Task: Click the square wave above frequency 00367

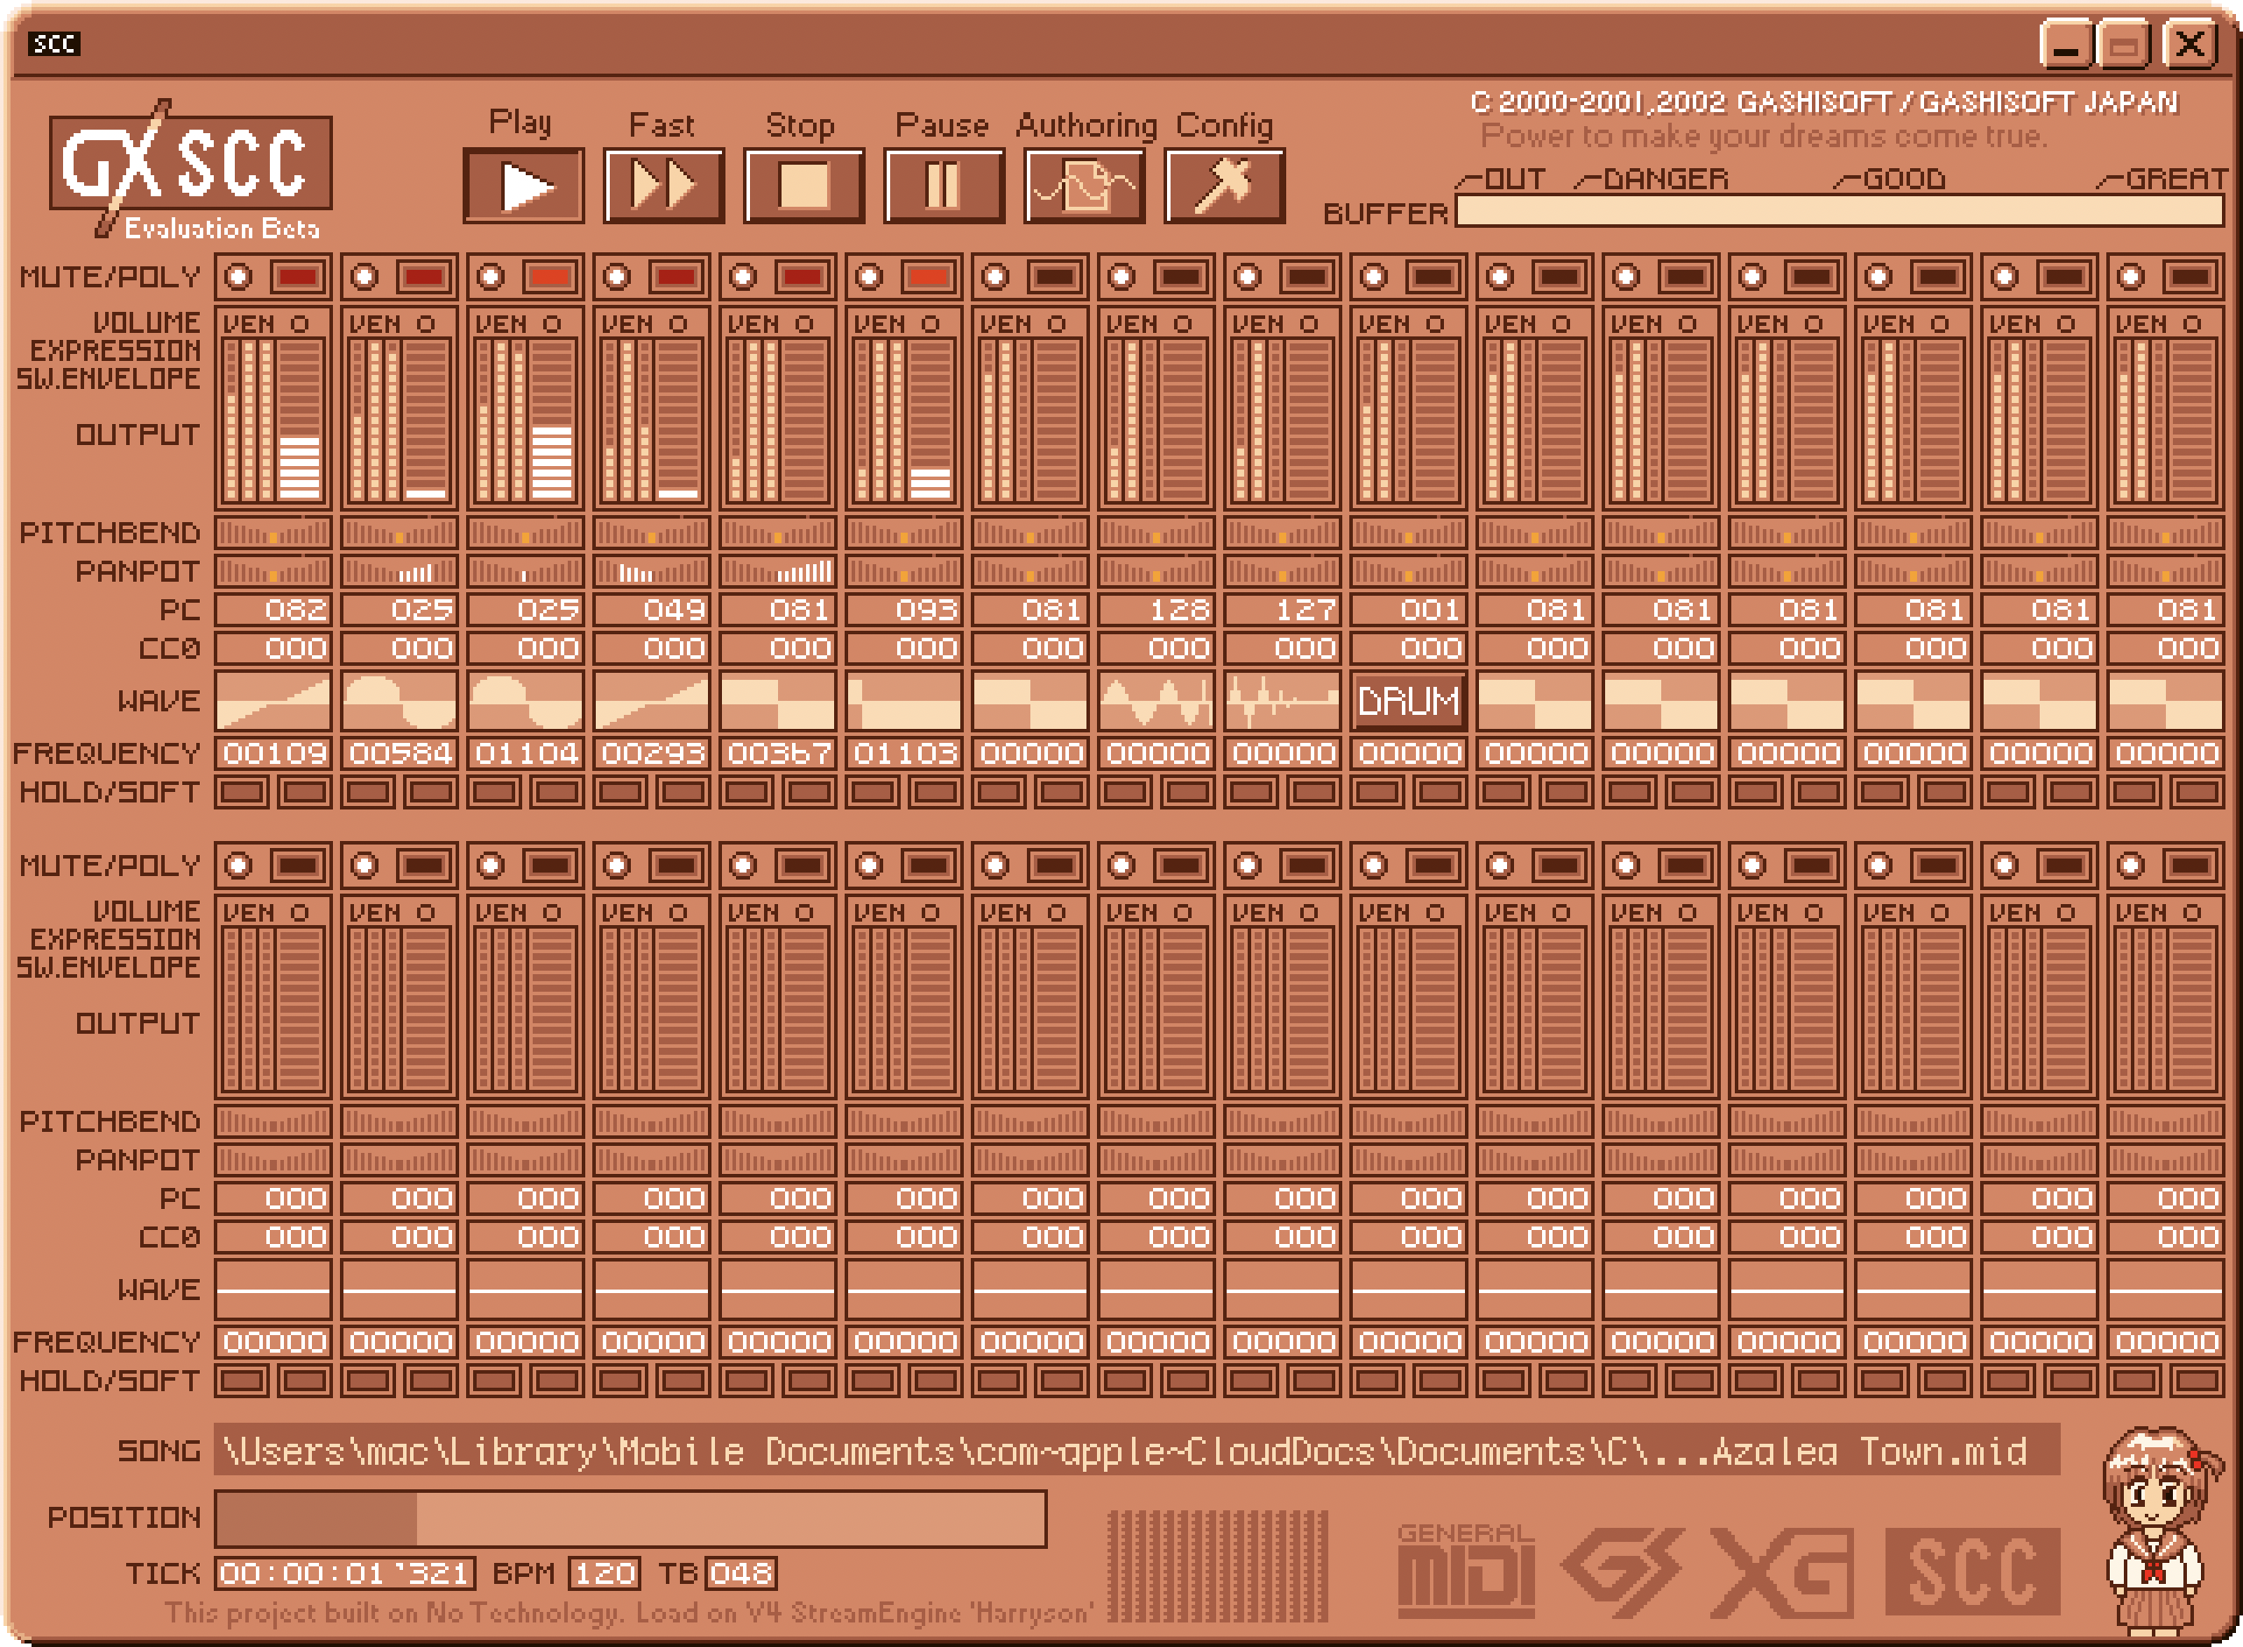Action: coord(777,701)
